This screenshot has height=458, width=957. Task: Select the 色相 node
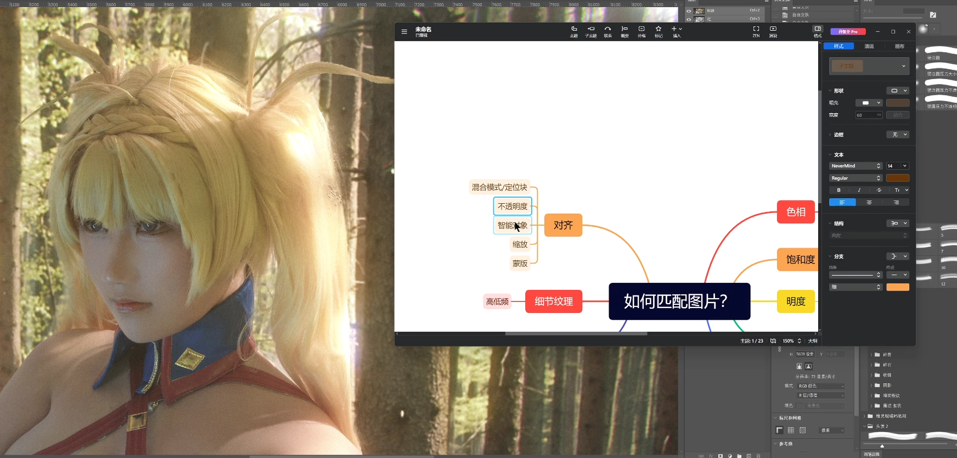point(796,212)
